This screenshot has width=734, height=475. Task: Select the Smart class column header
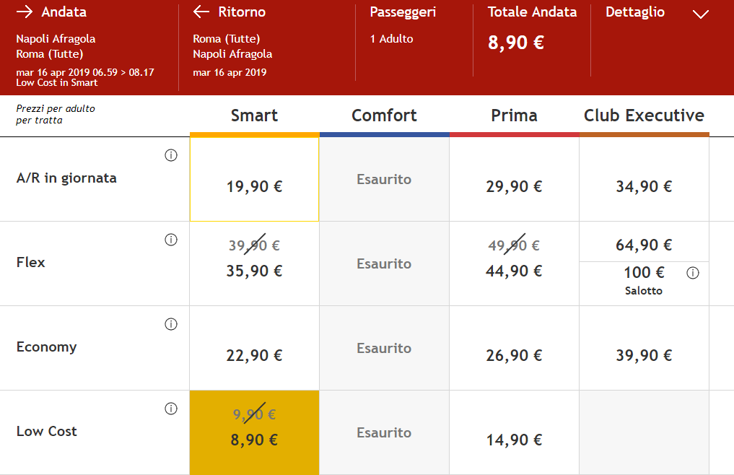[254, 116]
